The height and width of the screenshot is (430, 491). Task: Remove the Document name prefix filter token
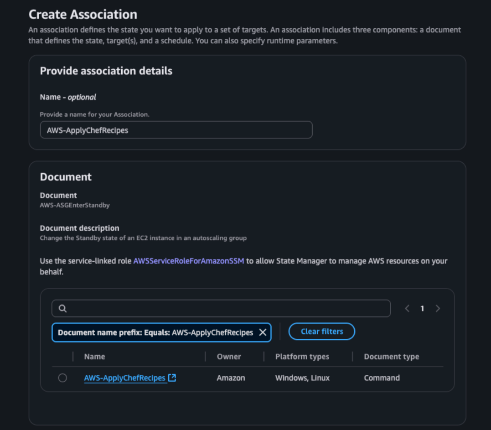(263, 332)
